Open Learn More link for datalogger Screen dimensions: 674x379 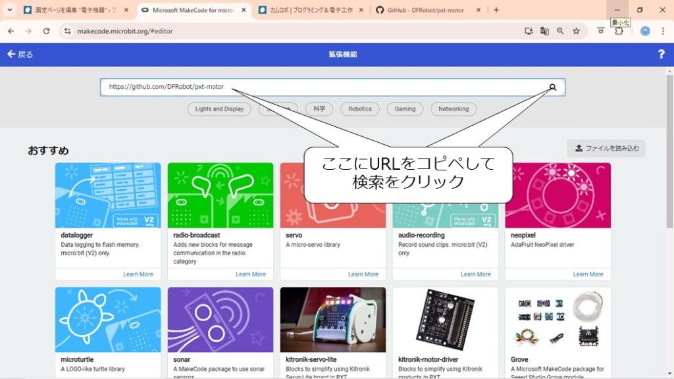tap(138, 274)
